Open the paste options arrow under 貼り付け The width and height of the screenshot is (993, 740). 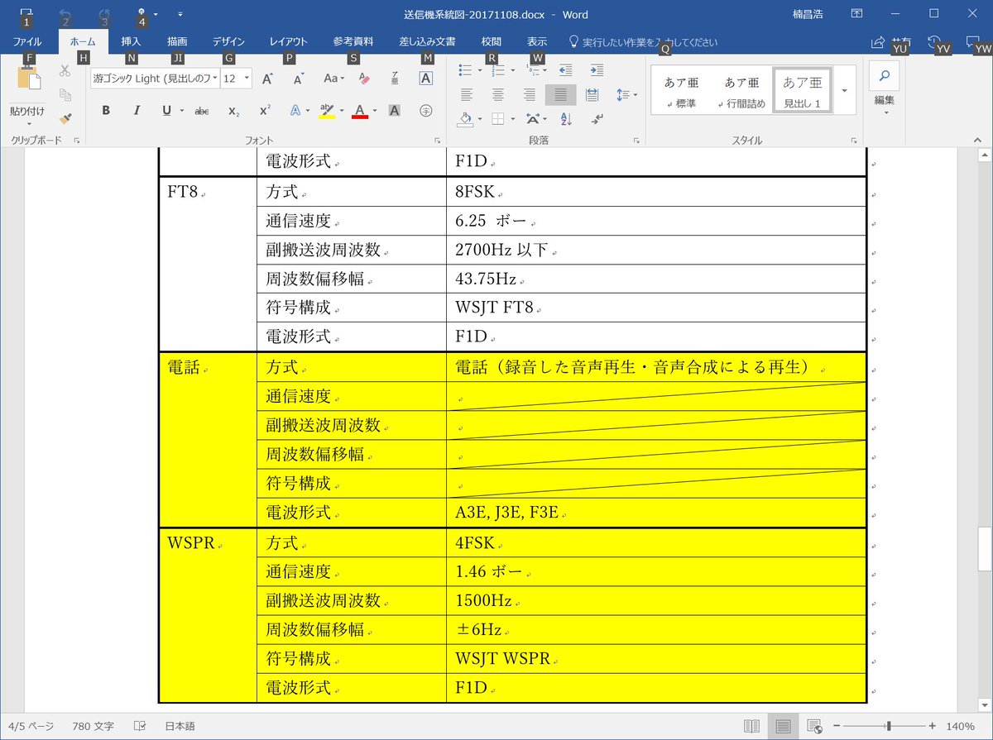point(27,124)
